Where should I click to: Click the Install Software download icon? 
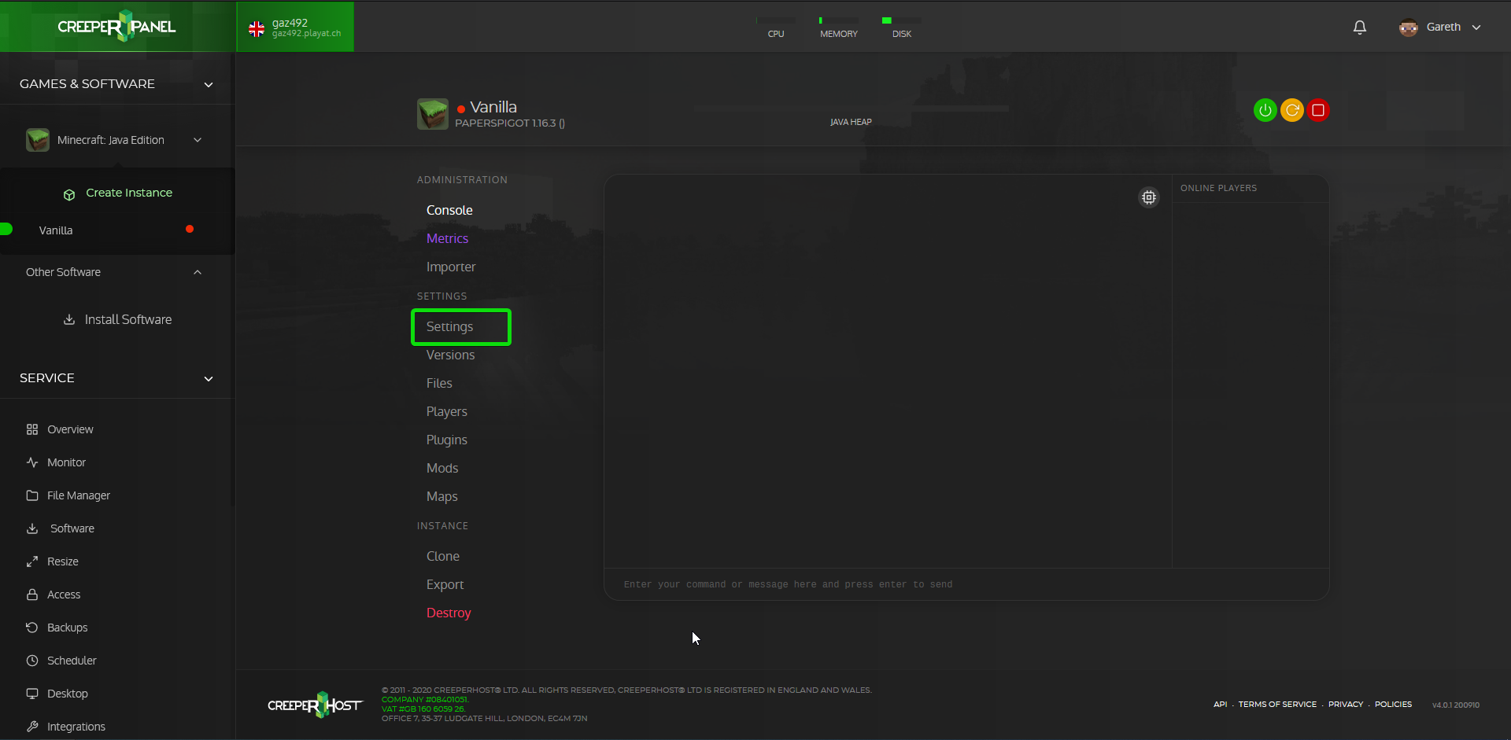pyautogui.click(x=69, y=319)
